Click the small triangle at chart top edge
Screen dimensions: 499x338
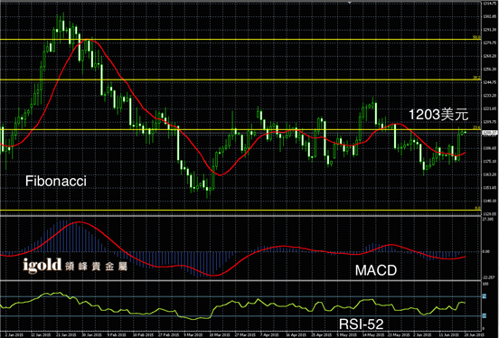click(x=350, y=3)
